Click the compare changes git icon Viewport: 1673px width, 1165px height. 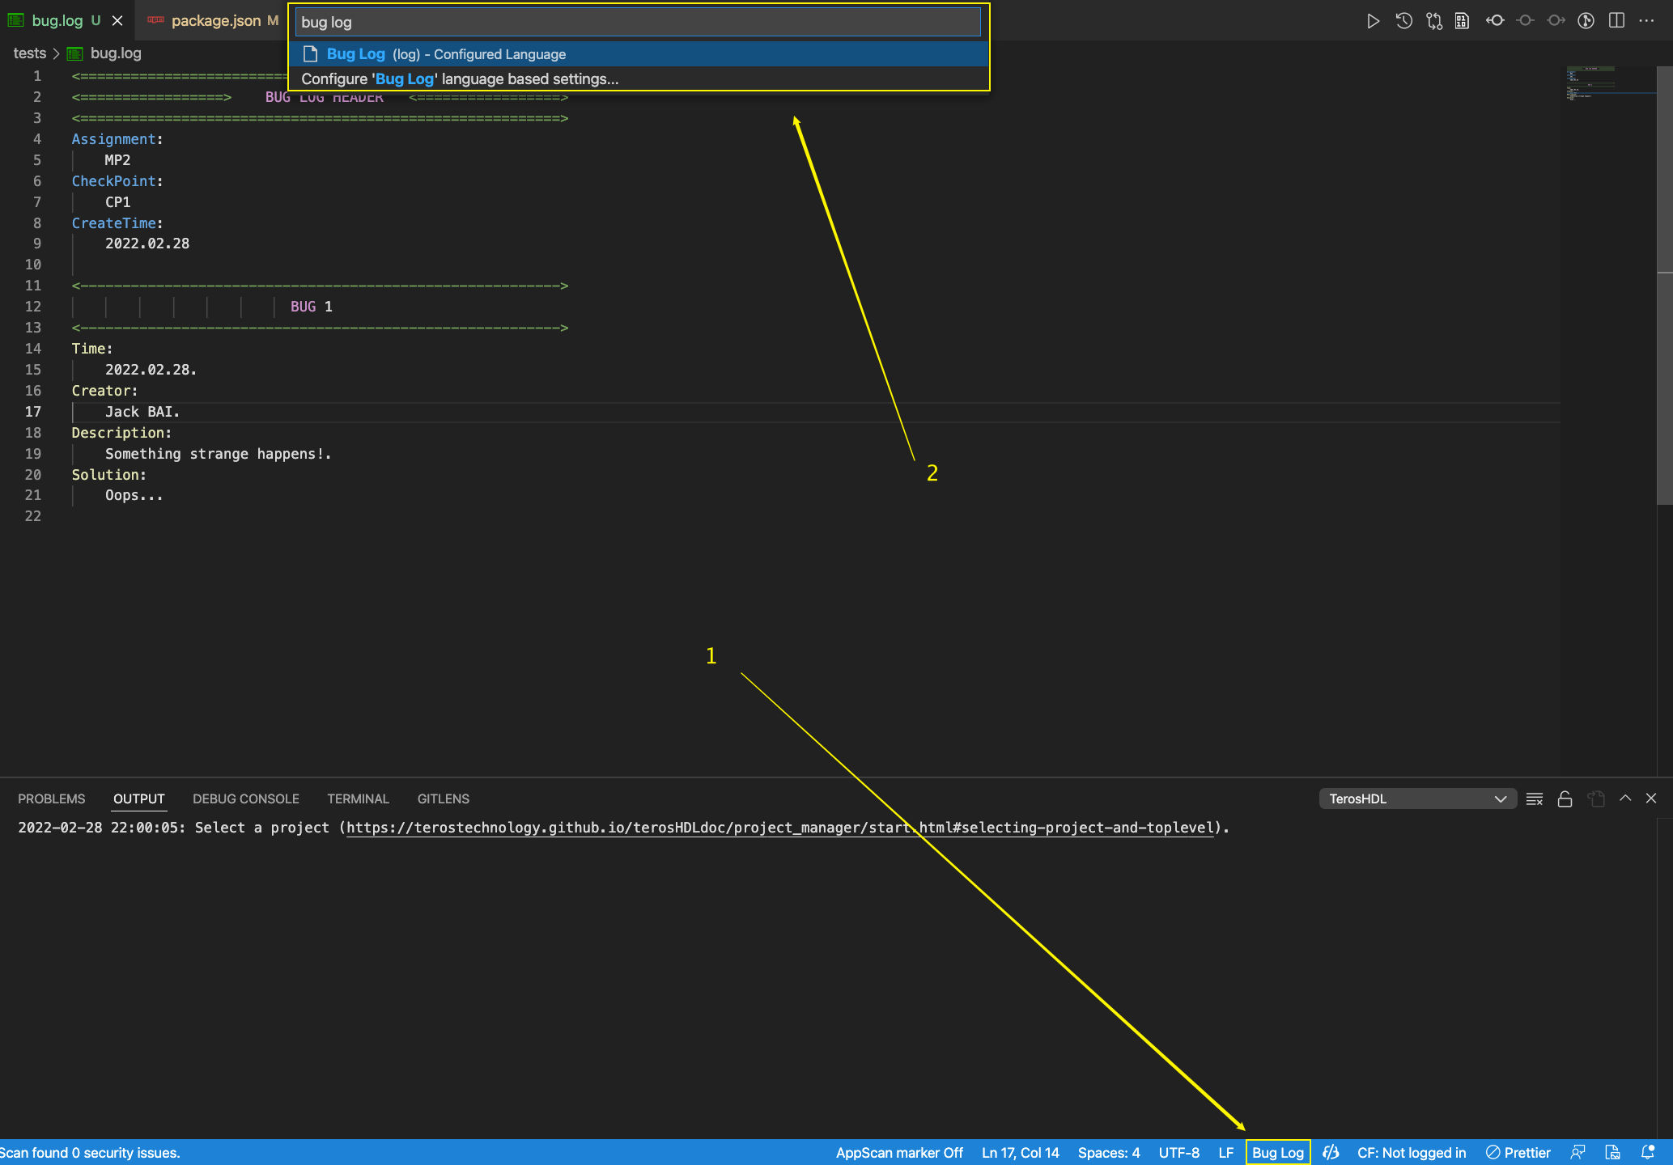click(x=1434, y=21)
